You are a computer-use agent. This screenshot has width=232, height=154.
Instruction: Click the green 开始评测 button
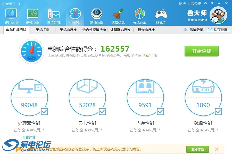pyautogui.click(x=201, y=51)
